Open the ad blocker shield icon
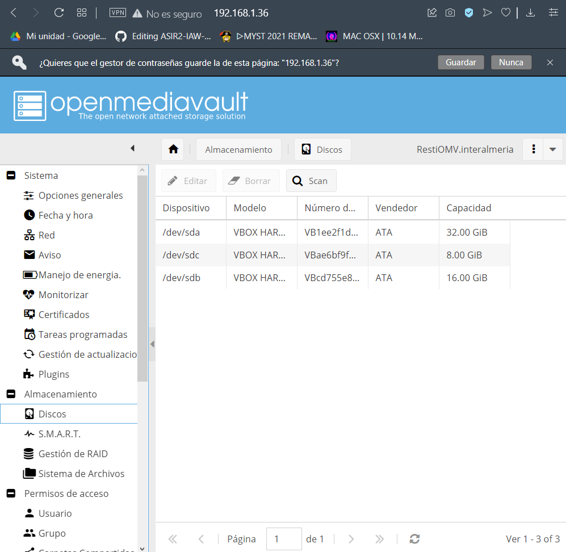Image resolution: width=566 pixels, height=552 pixels. coord(468,13)
